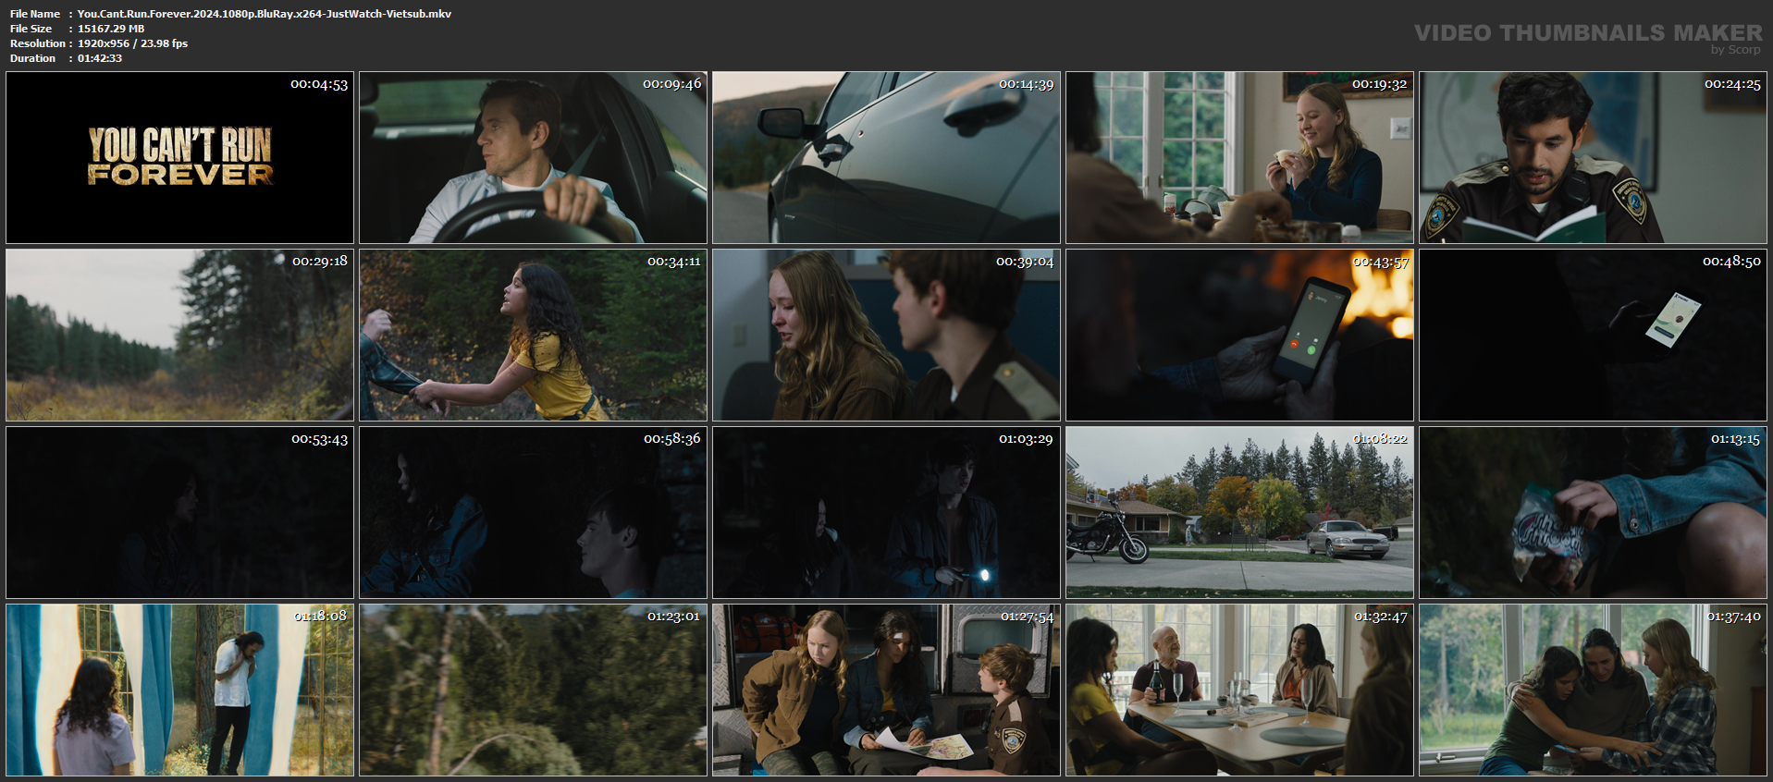
Task: Select the flashlight thumbnail at 01:03:29
Action: click(886, 513)
